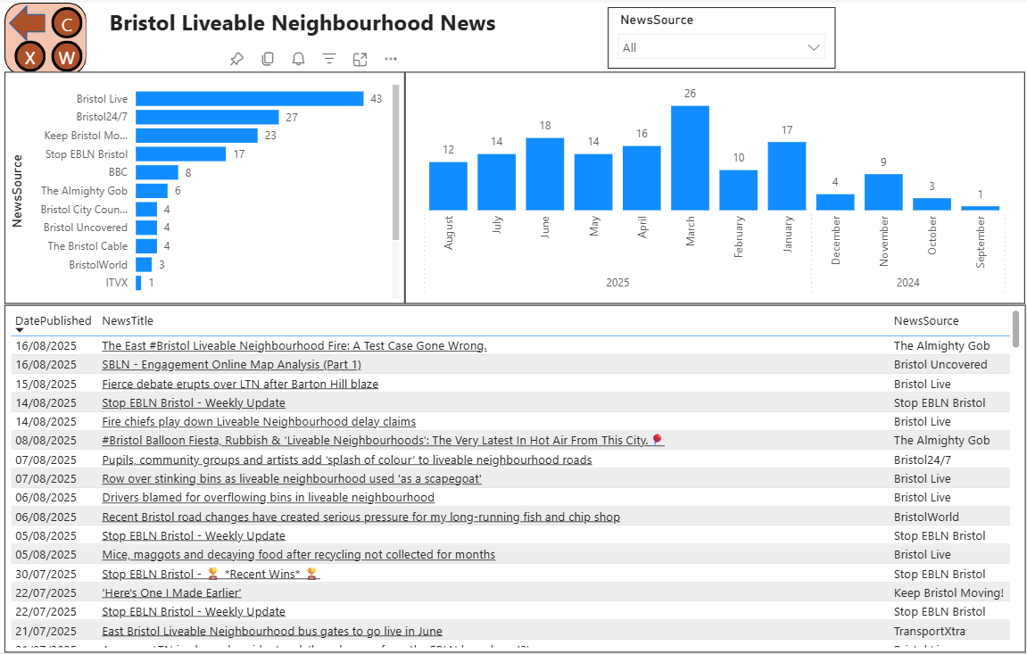Select the Keep Bristol Mo... bar
This screenshot has height=654, width=1027.
click(196, 136)
